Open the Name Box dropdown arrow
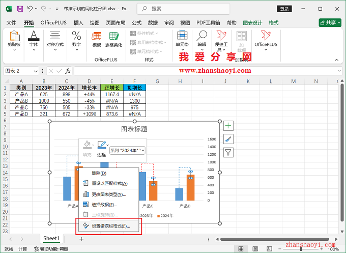The image size is (346, 253). [36, 71]
